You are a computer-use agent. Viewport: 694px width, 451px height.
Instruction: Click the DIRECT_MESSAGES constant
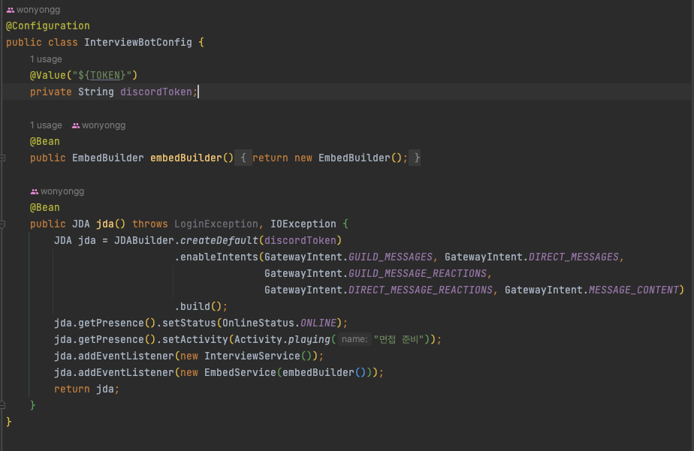coord(574,257)
